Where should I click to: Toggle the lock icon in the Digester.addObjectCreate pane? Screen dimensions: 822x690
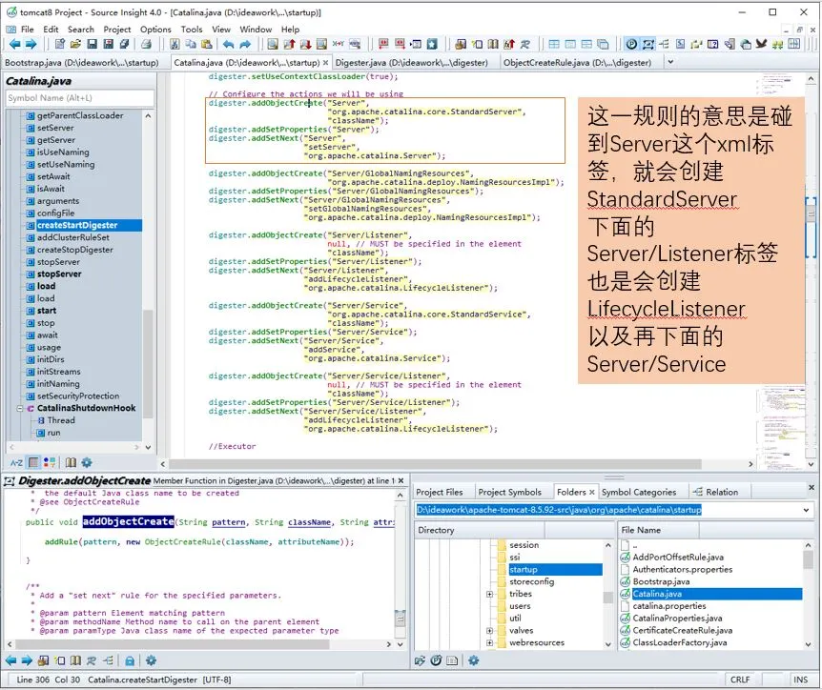[x=130, y=661]
